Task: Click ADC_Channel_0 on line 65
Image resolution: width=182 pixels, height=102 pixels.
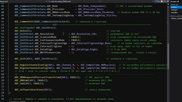Action: pos(65,65)
